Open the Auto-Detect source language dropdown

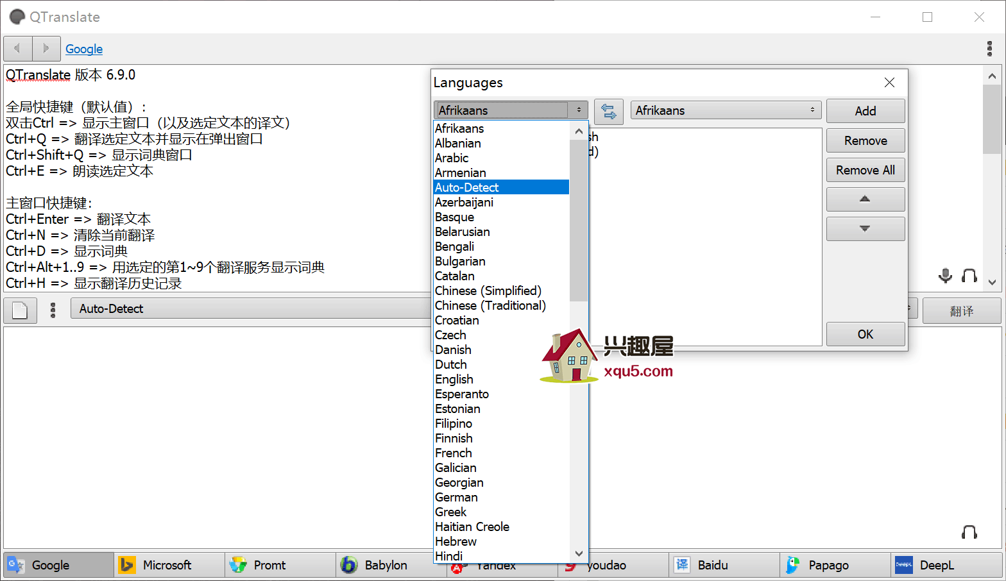(250, 308)
